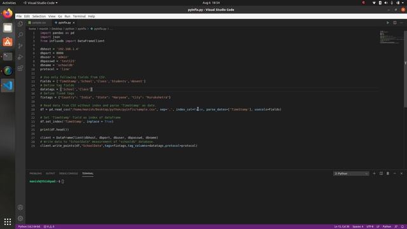Click 'LF' end-of-line selector

378,226
